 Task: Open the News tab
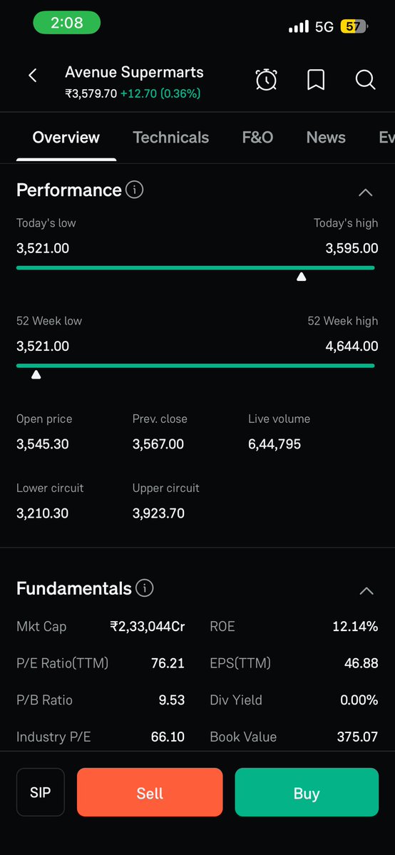[x=326, y=138]
